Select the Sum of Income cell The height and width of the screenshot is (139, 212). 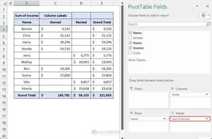26,16
